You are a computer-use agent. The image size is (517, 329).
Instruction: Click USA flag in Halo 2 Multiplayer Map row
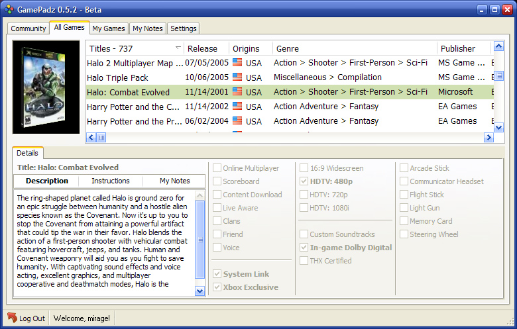click(x=237, y=62)
